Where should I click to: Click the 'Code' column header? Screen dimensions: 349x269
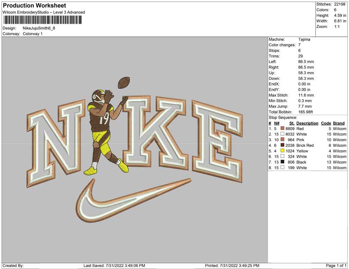point(326,123)
